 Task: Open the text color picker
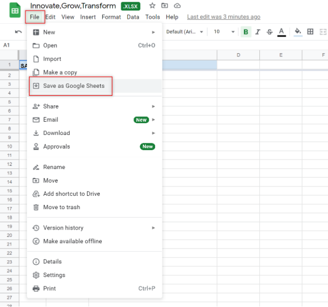click(x=282, y=32)
